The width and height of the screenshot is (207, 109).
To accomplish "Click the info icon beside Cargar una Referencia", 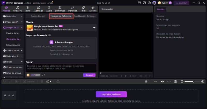I will (x=49, y=35).
